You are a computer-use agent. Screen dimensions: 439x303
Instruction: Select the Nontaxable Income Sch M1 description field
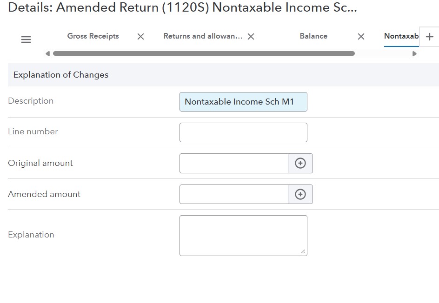(243, 101)
